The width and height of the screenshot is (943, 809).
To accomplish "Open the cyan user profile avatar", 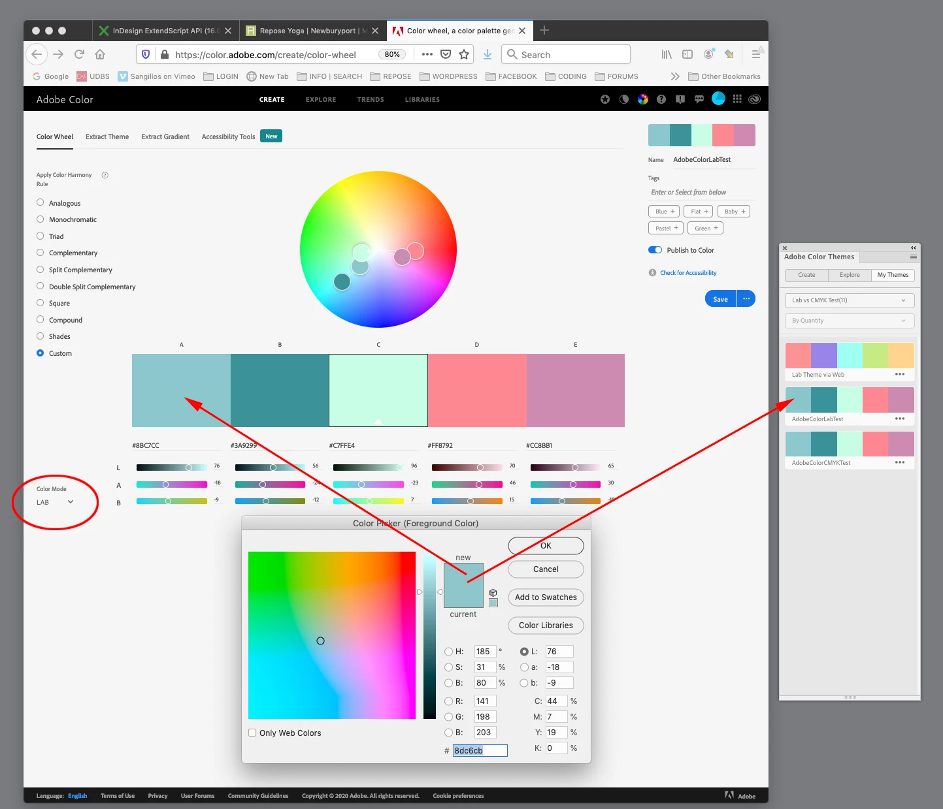I will (718, 99).
